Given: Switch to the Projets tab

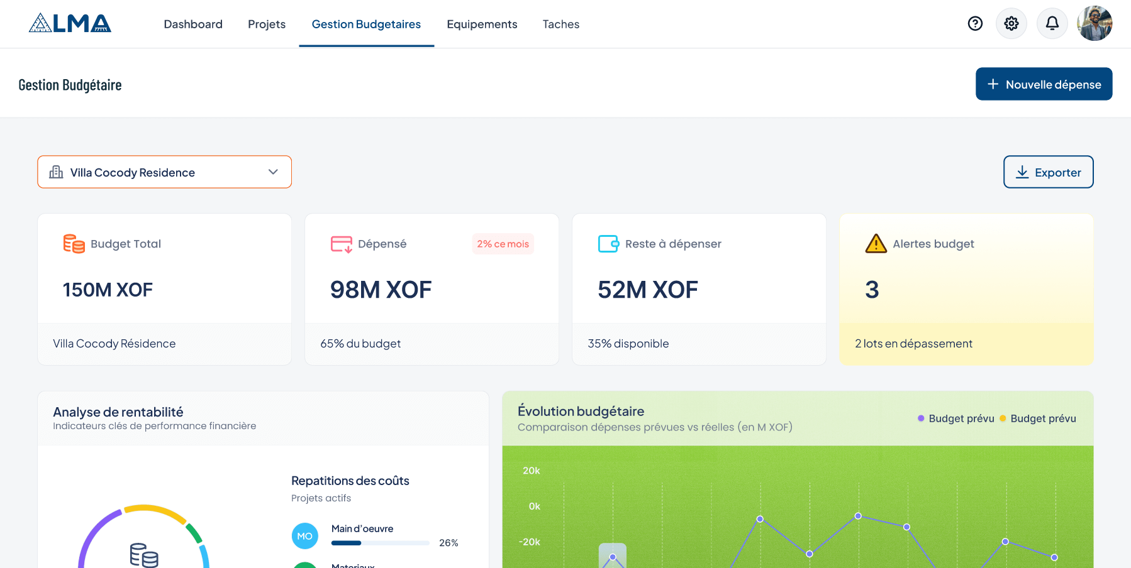Looking at the screenshot, I should click(267, 25).
